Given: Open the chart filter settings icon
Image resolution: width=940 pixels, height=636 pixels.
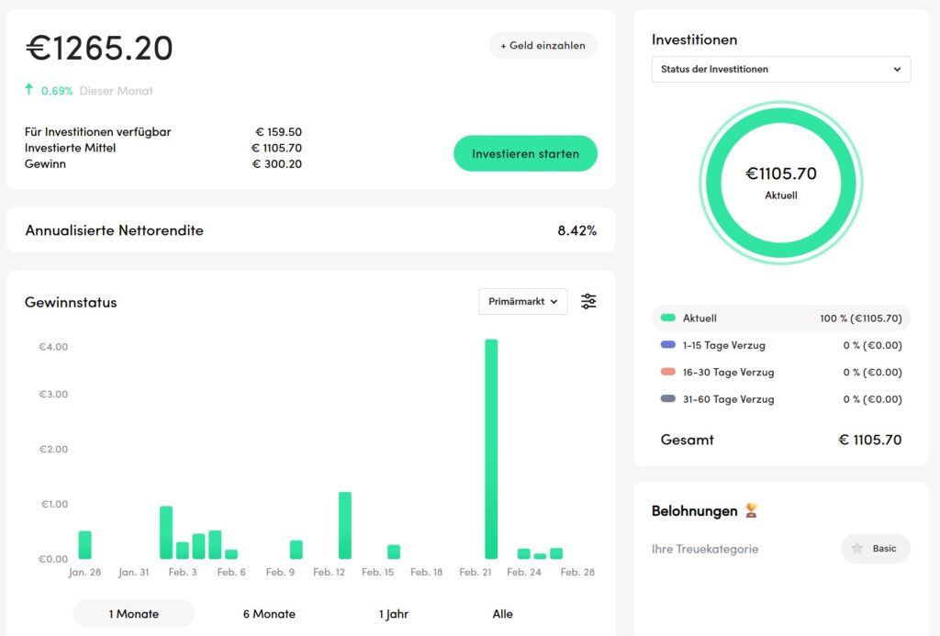Looking at the screenshot, I should (588, 301).
